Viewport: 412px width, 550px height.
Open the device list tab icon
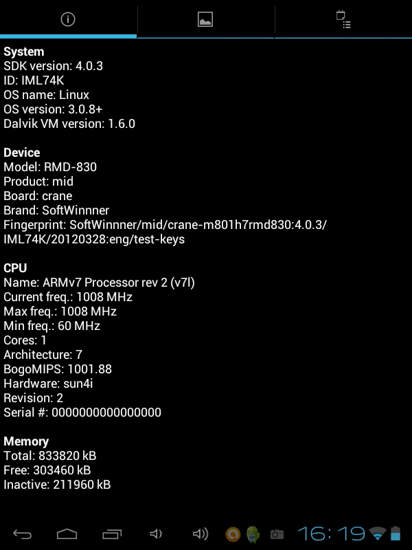pyautogui.click(x=343, y=19)
